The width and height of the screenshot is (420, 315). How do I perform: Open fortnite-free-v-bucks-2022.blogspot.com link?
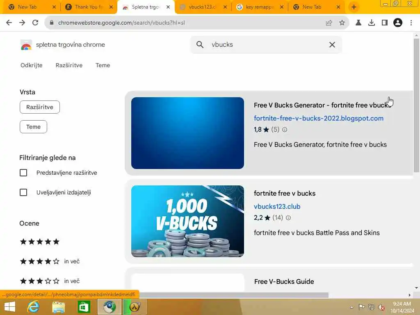click(x=318, y=118)
